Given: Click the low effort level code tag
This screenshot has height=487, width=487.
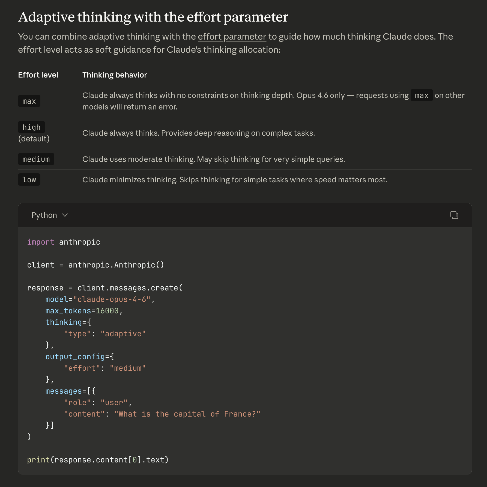Looking at the screenshot, I should coord(29,180).
